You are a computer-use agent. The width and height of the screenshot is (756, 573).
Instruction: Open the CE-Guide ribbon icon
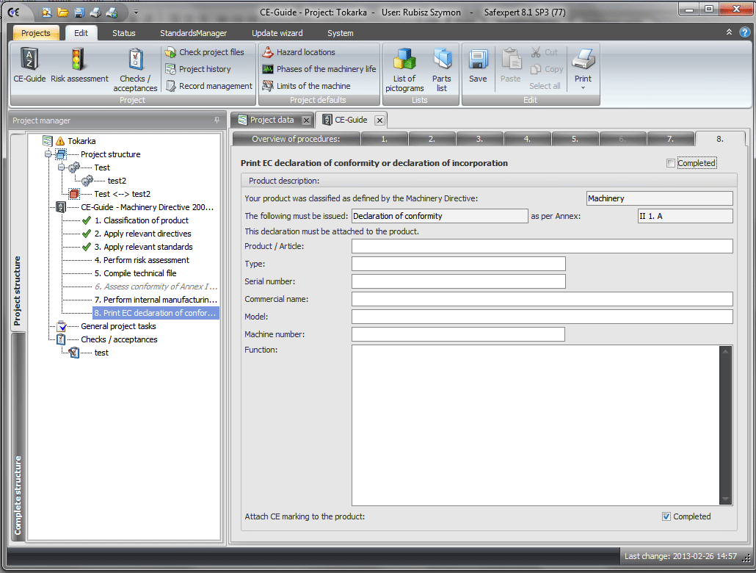click(x=29, y=61)
